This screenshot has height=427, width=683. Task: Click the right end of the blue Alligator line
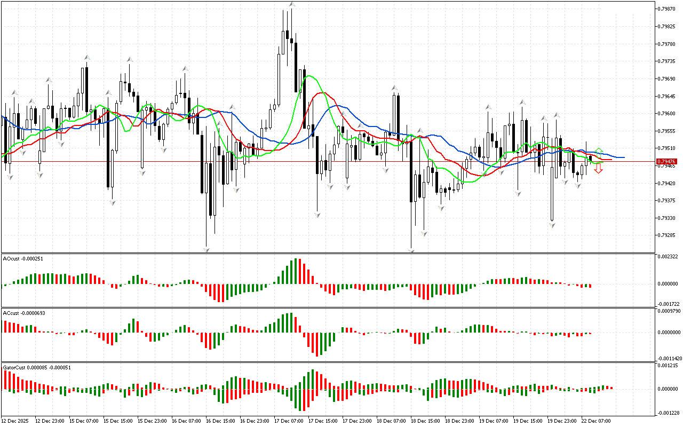(x=623, y=157)
